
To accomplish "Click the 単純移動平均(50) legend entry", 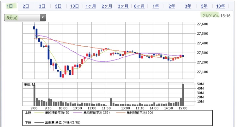I will click(140, 113).
